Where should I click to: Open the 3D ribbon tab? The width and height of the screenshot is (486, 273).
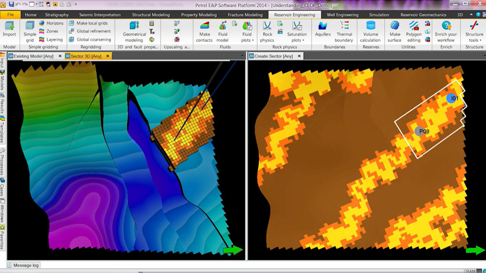point(460,15)
